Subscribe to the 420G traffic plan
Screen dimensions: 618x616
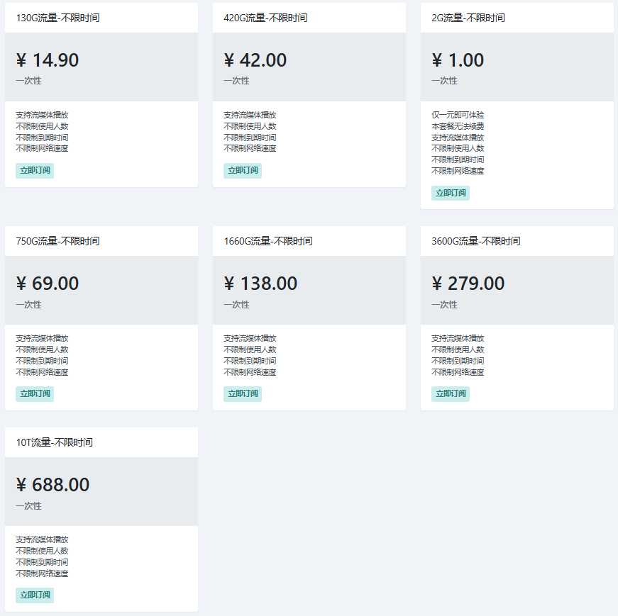pos(243,170)
